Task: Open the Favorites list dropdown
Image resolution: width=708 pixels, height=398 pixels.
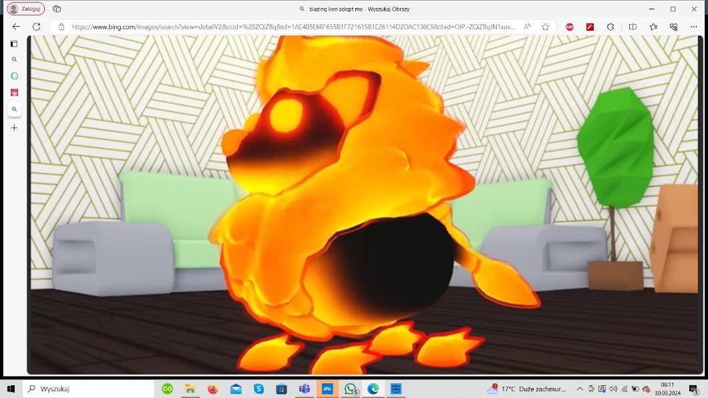Action: [653, 27]
